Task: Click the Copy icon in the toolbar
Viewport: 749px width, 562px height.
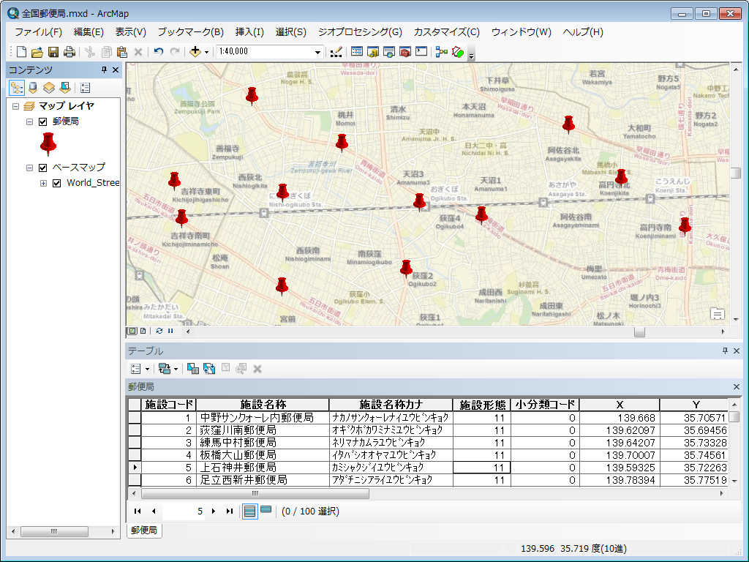Action: tap(107, 52)
